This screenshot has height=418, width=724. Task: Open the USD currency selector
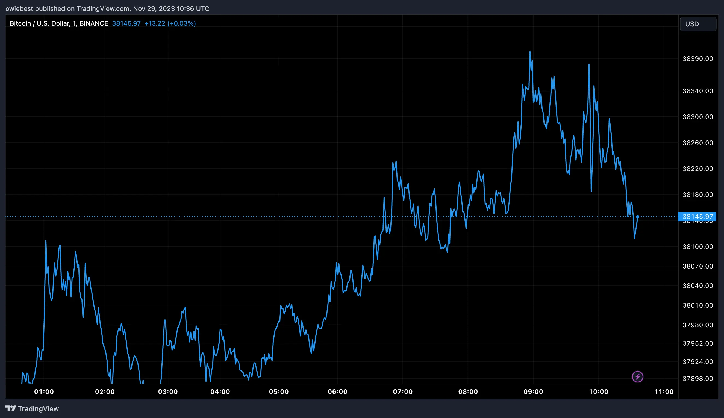(x=697, y=24)
